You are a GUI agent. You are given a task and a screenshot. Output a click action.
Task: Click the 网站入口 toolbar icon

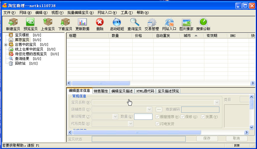[x=169, y=22]
